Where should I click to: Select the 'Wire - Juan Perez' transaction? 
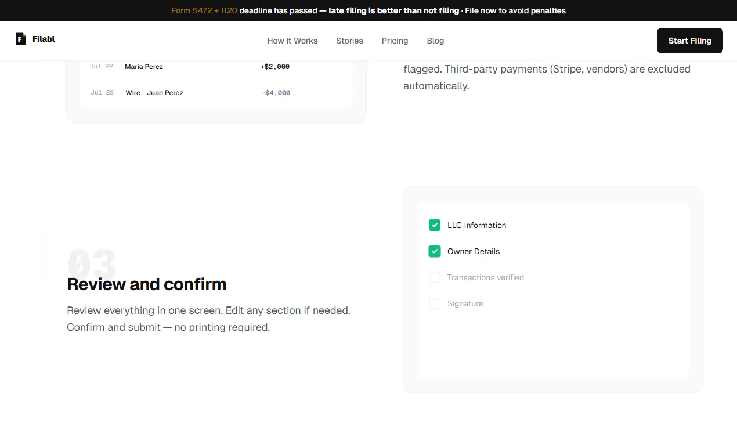pos(154,93)
